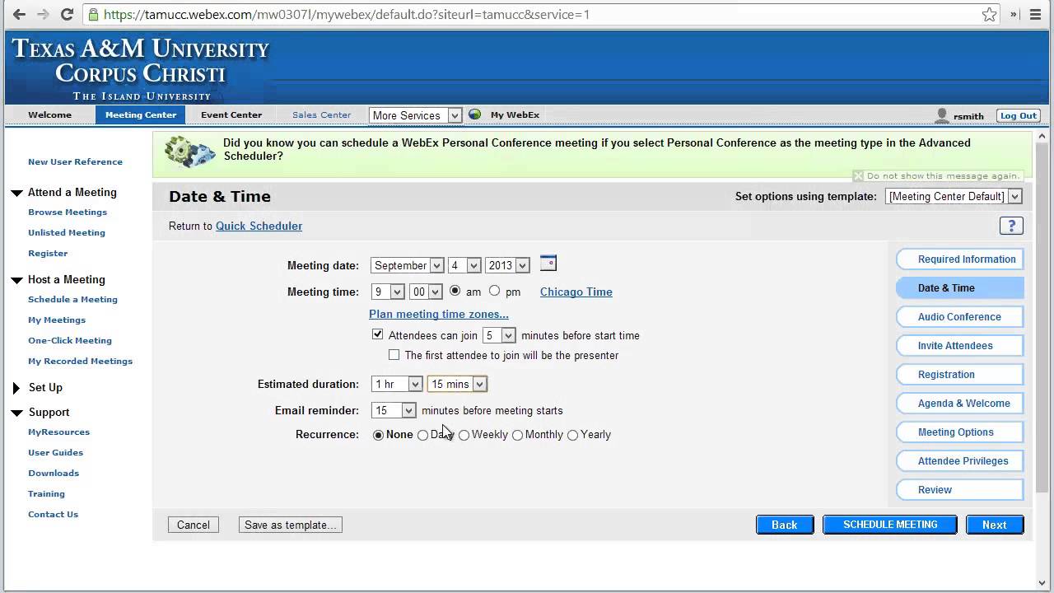Click the Next button
1054x593 pixels.
994,525
